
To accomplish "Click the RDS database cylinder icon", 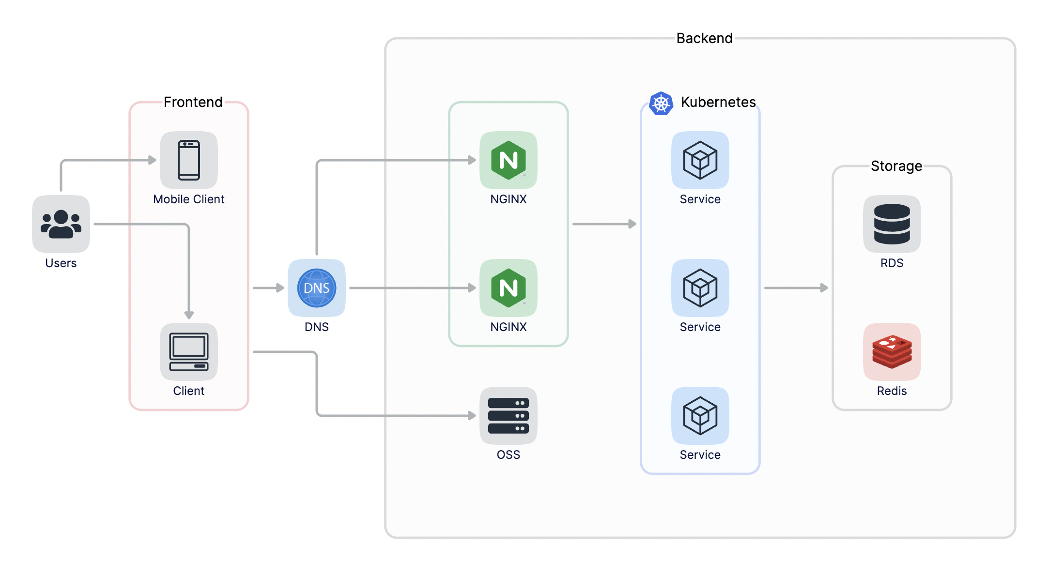I will click(892, 224).
